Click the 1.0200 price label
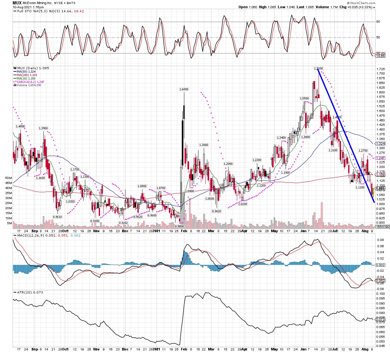The height and width of the screenshot is (352, 390). tap(242, 204)
